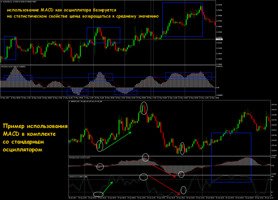This screenshot has height=200, width=278.
Task: Click the 0.00 level on AUDUSD MACD scale
Action: click(x=218, y=87)
